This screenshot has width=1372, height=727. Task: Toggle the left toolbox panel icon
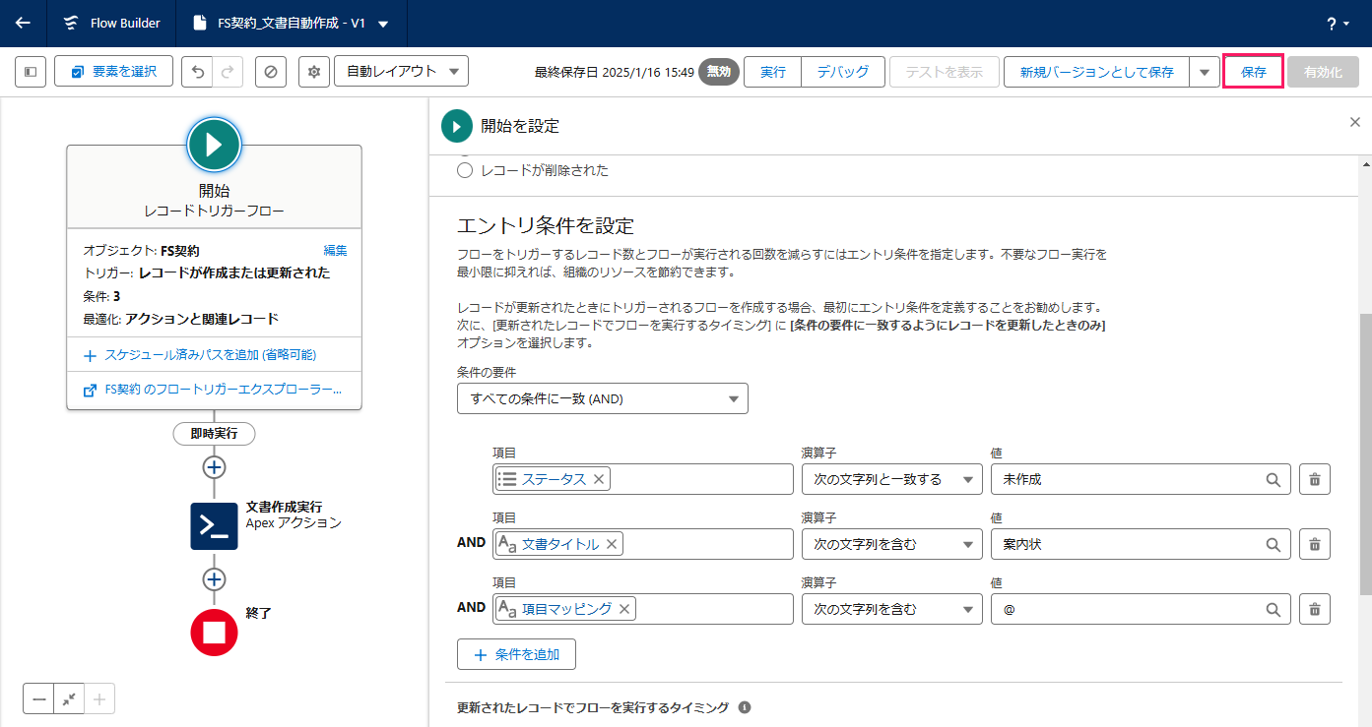click(x=31, y=72)
